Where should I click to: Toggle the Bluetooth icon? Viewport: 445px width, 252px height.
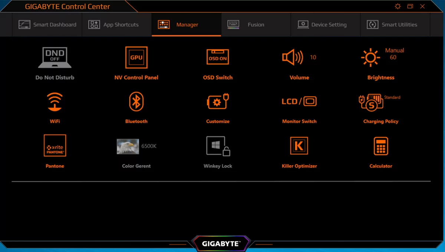tap(136, 101)
